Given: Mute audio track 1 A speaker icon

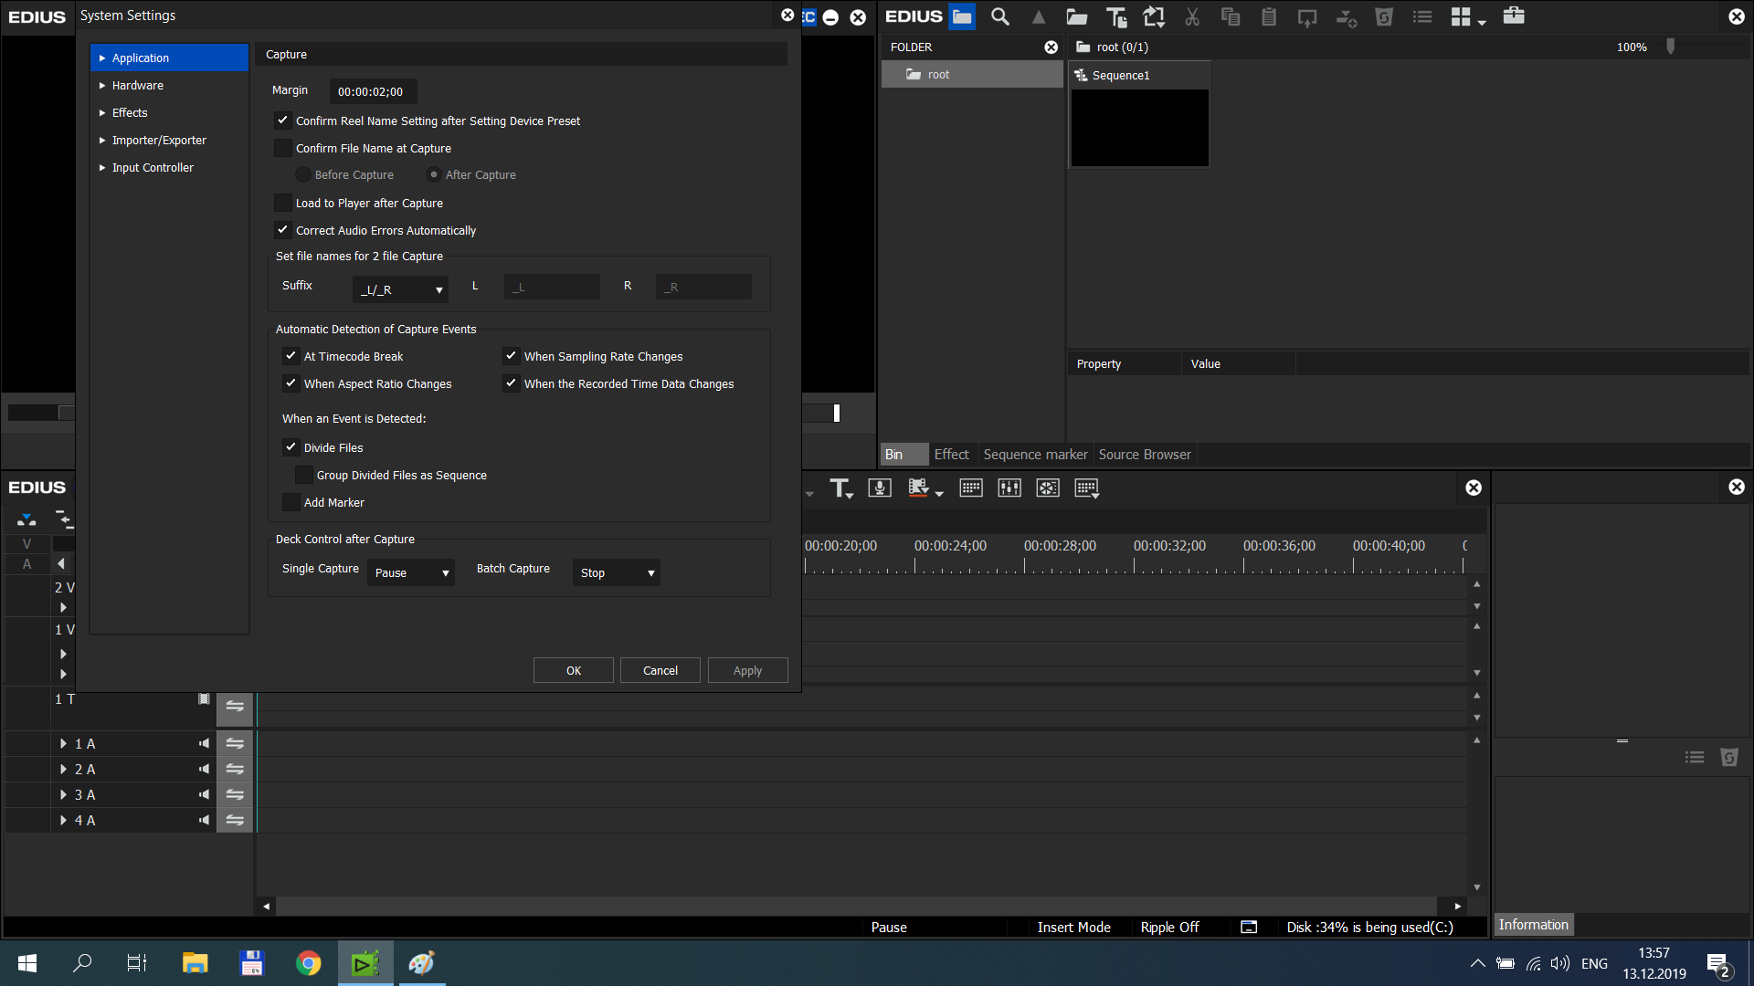Looking at the screenshot, I should [x=204, y=743].
